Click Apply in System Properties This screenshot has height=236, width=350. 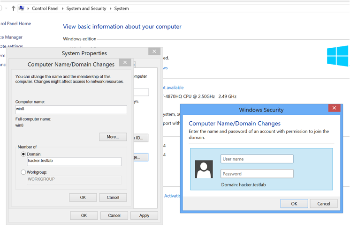coord(144,215)
